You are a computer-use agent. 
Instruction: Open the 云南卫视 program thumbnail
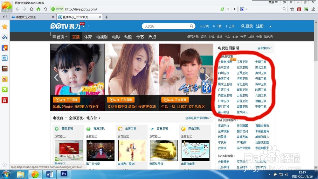(x=132, y=151)
